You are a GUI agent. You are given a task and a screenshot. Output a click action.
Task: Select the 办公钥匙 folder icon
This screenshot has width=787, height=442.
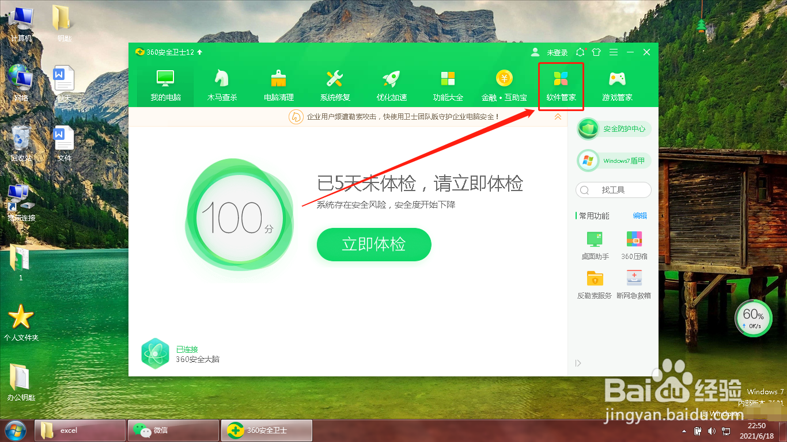pos(21,383)
